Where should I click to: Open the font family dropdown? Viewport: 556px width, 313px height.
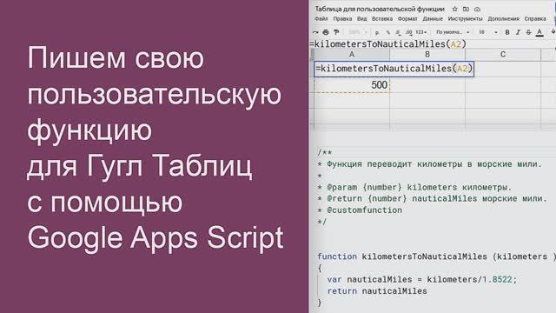pos(453,32)
